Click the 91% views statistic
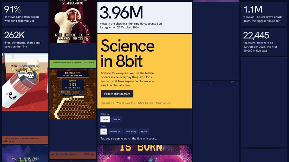This screenshot has width=289, height=162. tap(25, 14)
